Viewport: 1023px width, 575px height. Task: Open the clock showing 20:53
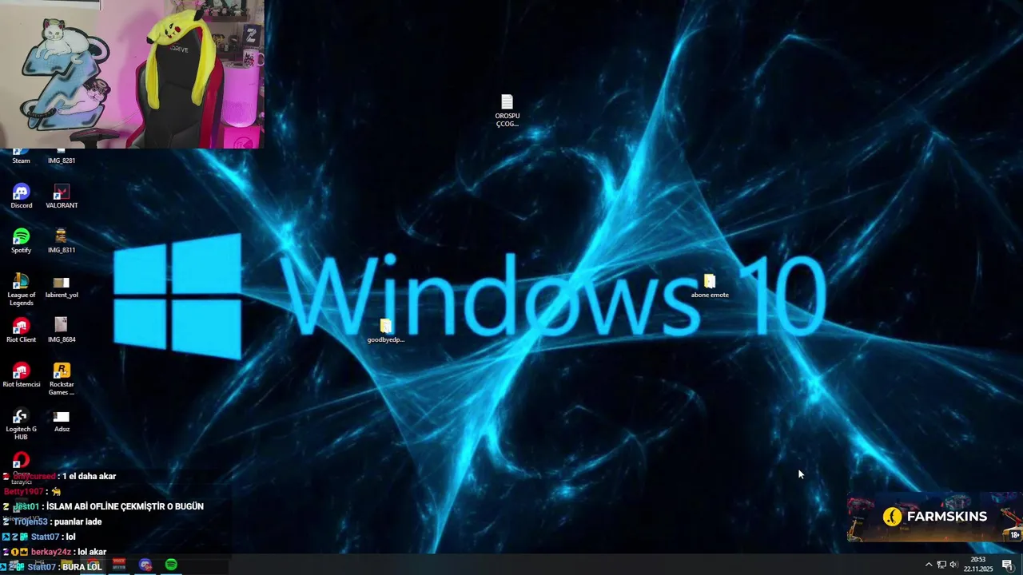pyautogui.click(x=977, y=564)
